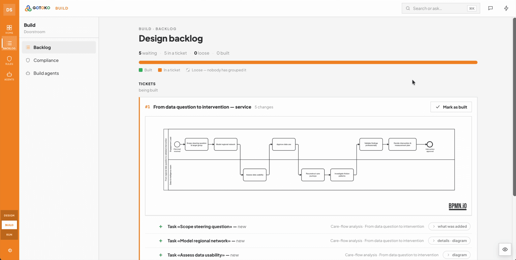Click plus icon beside Model regional network
The width and height of the screenshot is (516, 260).
(161, 241)
